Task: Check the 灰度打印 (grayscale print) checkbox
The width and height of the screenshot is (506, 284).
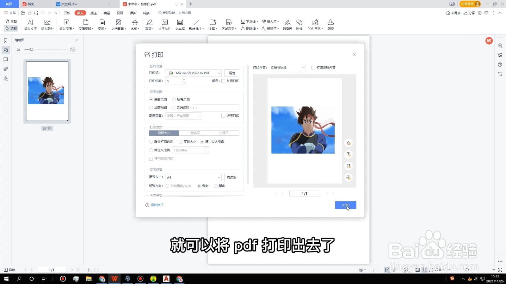Action: tap(223, 81)
